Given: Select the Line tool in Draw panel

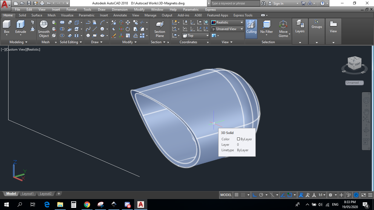Looking at the screenshot, I should click(95, 29).
